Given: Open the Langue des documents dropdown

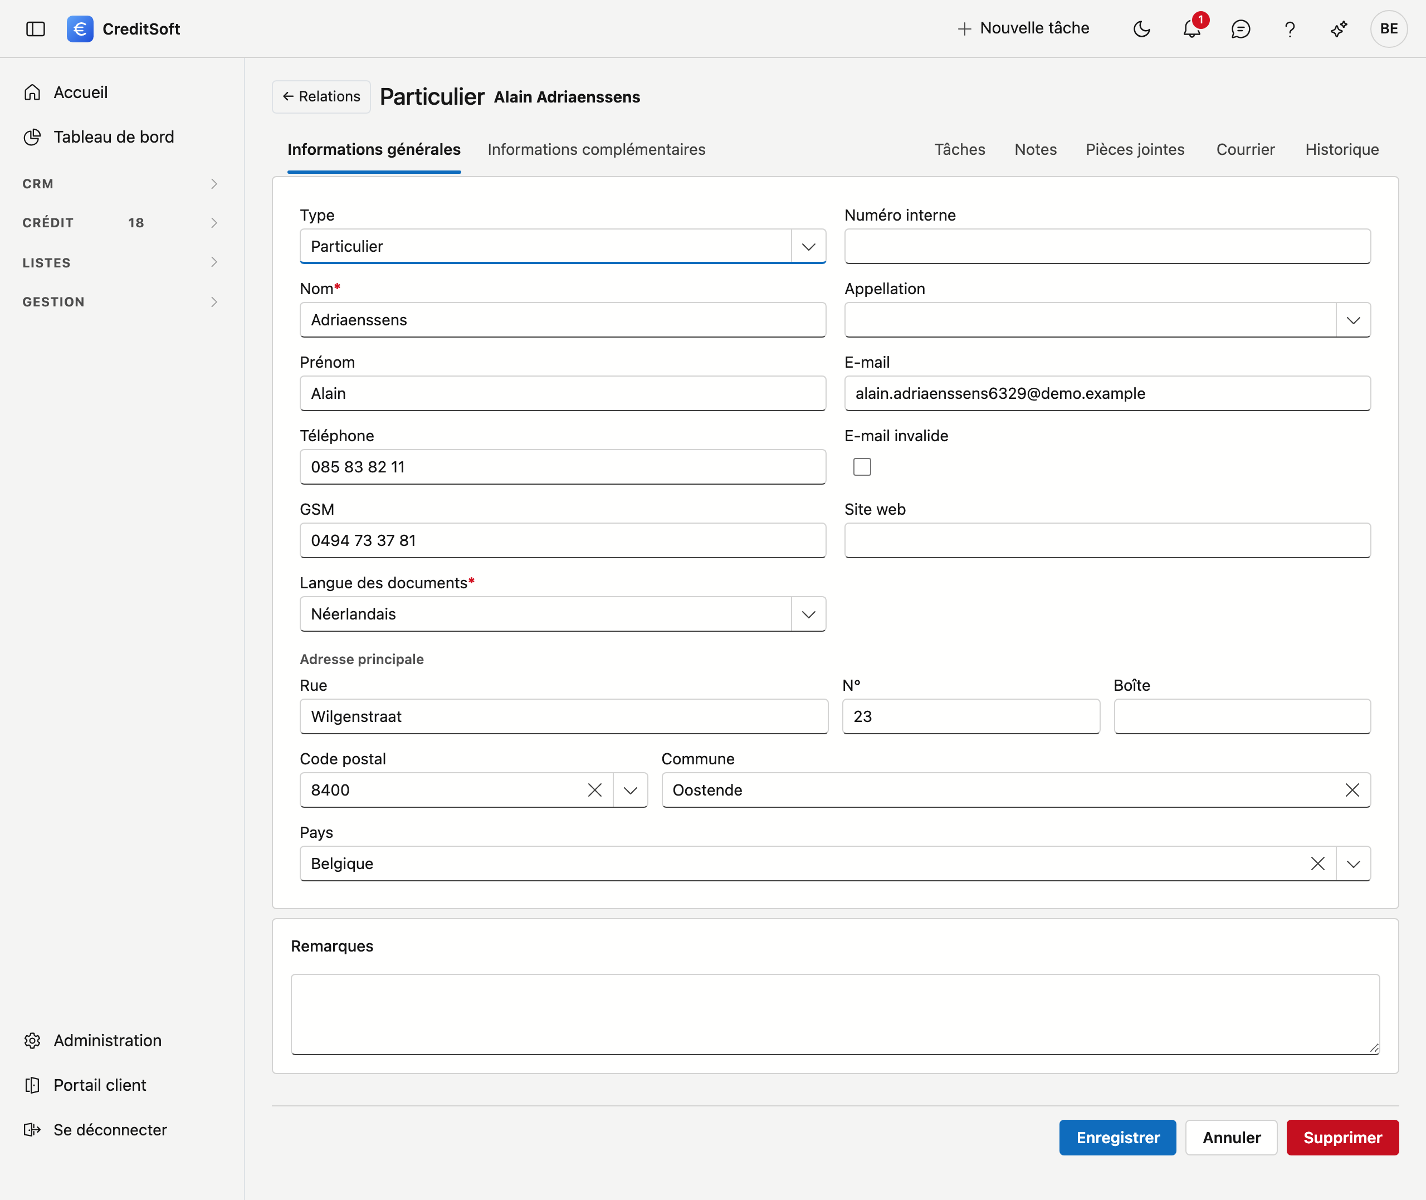Looking at the screenshot, I should (x=808, y=614).
